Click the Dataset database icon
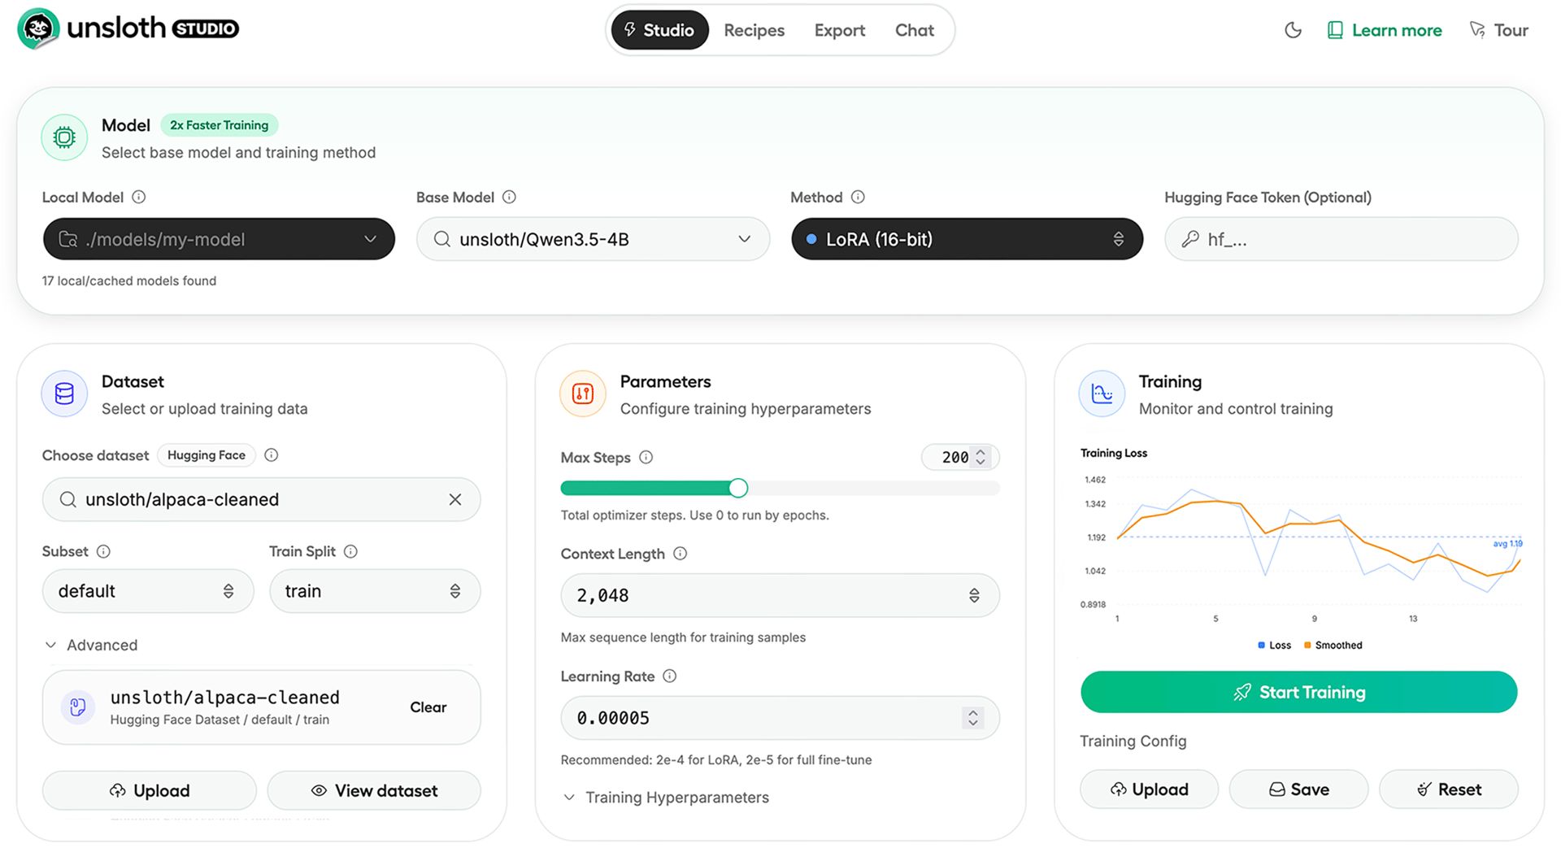The height and width of the screenshot is (848, 1561). coord(64,394)
